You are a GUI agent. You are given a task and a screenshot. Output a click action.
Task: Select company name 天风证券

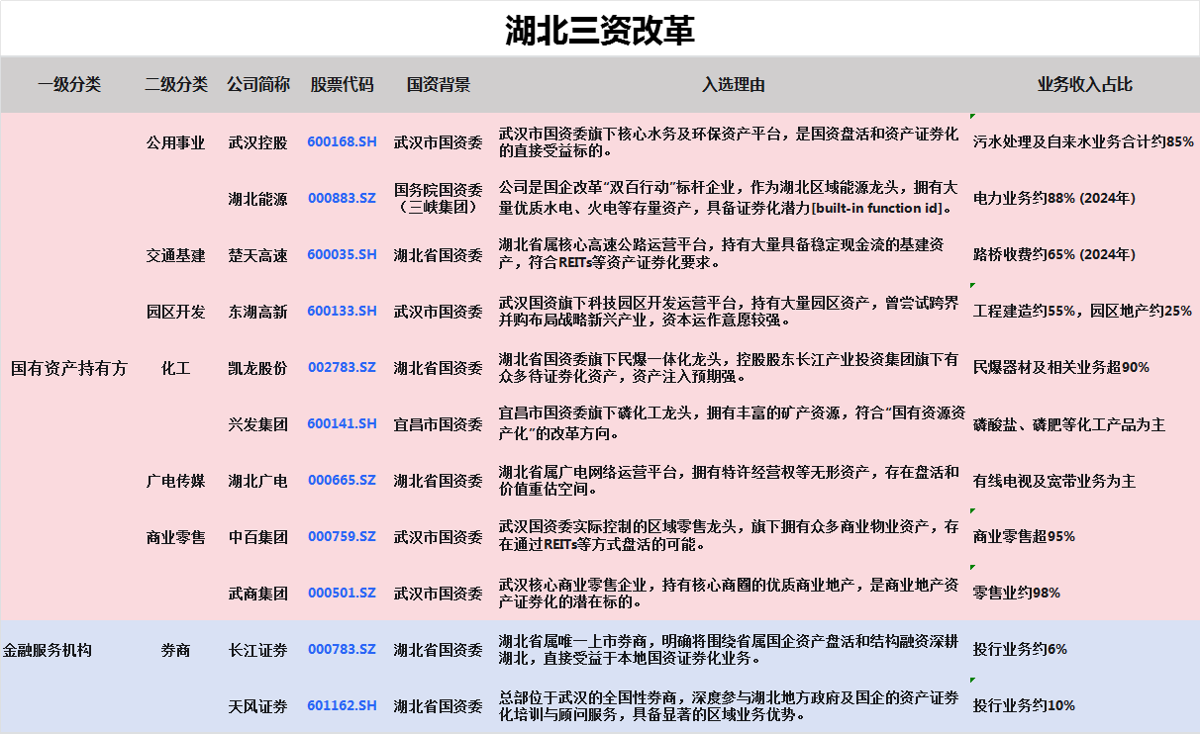258,706
